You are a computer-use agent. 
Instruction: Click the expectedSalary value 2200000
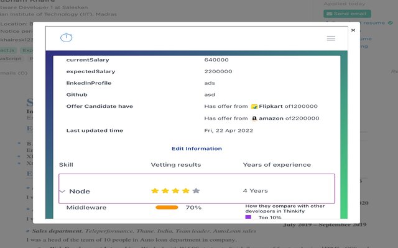[x=218, y=72]
